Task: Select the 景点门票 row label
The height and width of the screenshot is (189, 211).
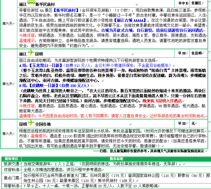Action: 11,178
